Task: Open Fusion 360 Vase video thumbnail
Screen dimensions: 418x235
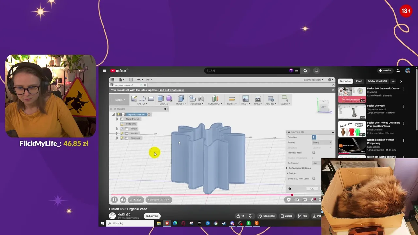Action: tap(352, 112)
